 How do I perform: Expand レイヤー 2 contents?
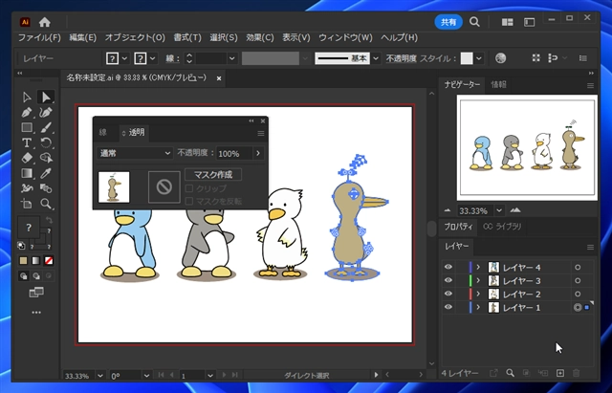pyautogui.click(x=478, y=294)
